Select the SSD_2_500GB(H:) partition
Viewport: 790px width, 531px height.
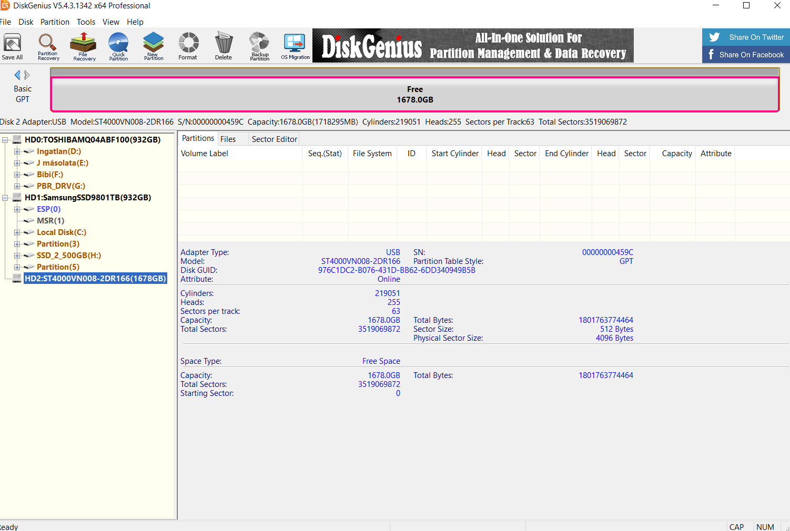click(69, 256)
